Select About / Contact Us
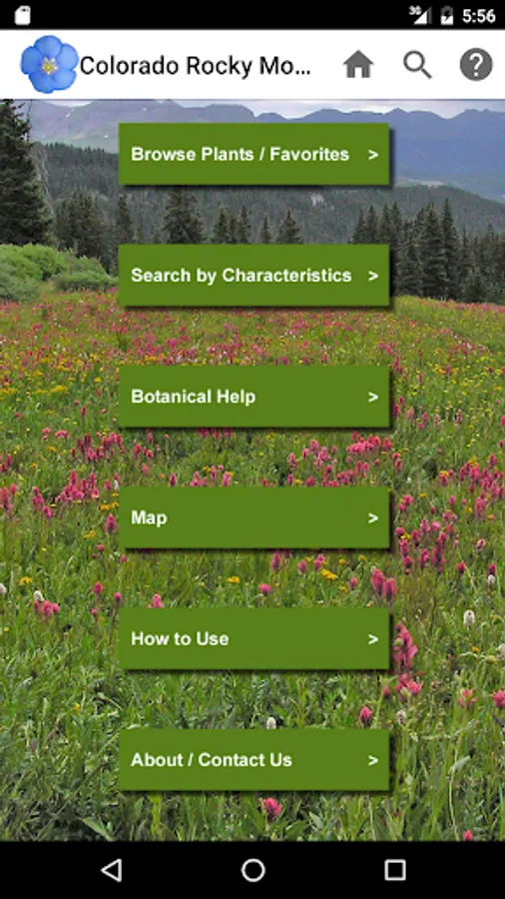505x899 pixels. pos(253,760)
